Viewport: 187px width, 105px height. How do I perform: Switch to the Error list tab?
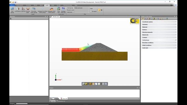[64, 99]
